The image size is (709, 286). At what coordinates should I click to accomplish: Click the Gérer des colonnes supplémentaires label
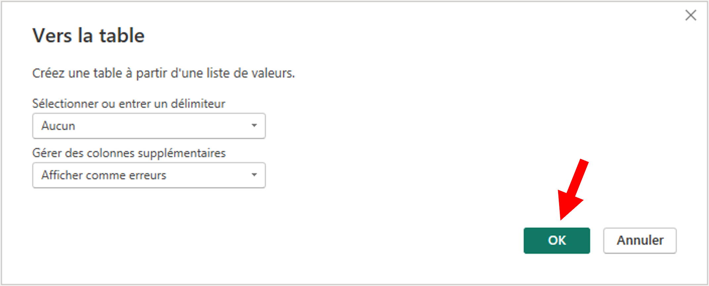click(129, 153)
